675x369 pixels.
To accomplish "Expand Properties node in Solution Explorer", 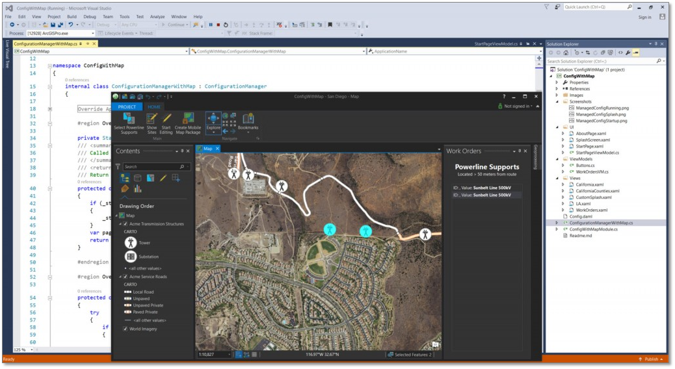I will [557, 83].
